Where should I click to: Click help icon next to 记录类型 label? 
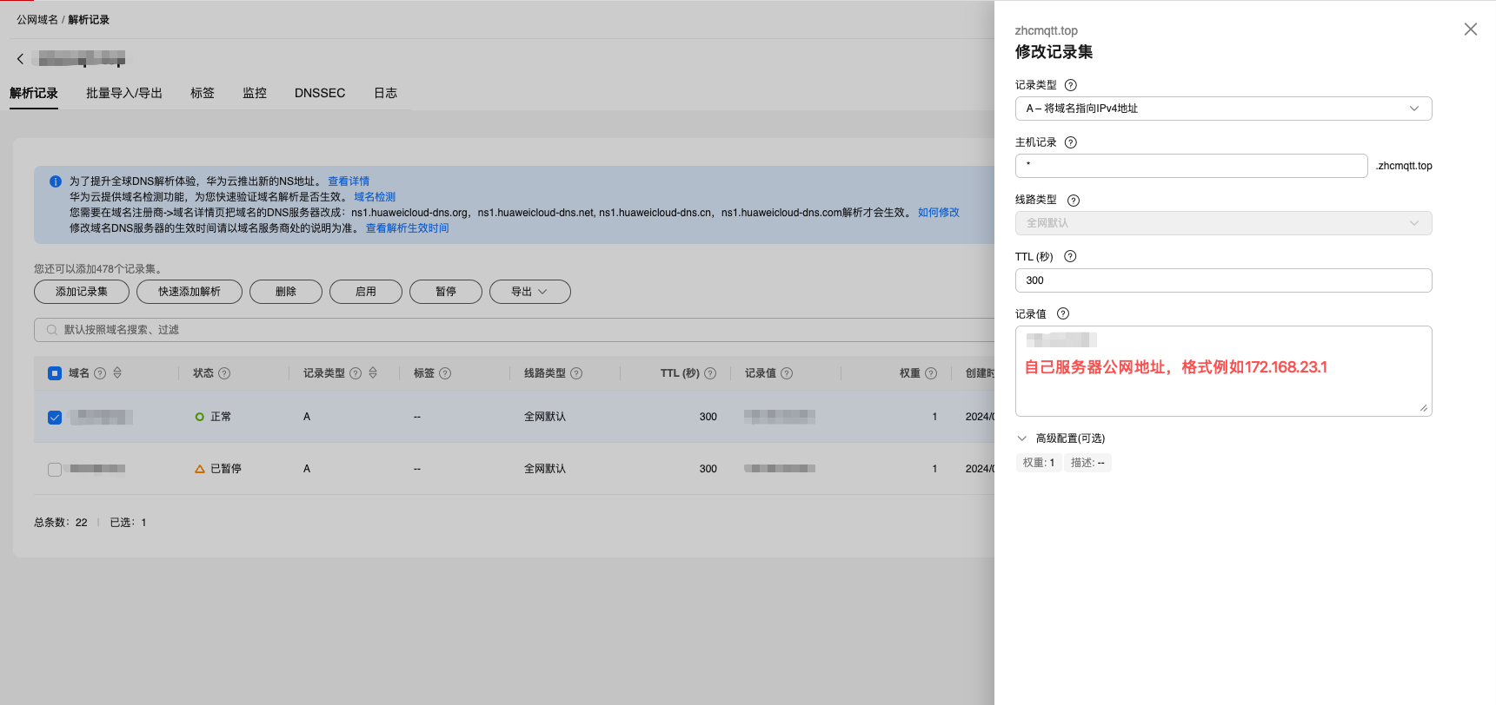click(1071, 85)
